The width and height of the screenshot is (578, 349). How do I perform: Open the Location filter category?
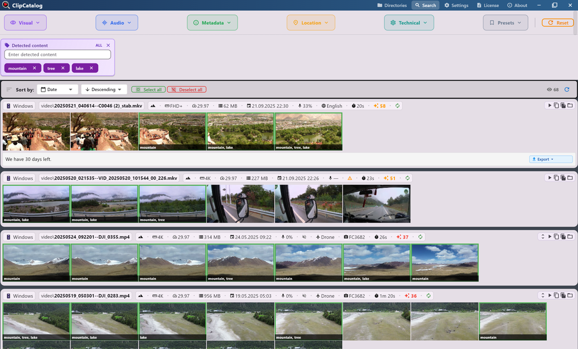[310, 22]
